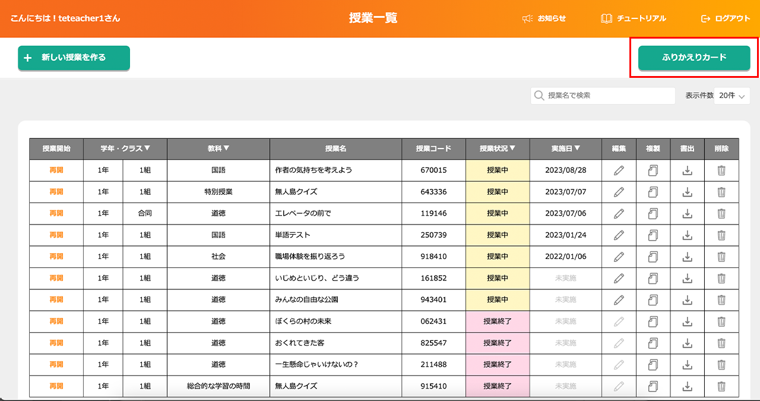
Task: Click 新しい授業を作る button
Action: [74, 58]
